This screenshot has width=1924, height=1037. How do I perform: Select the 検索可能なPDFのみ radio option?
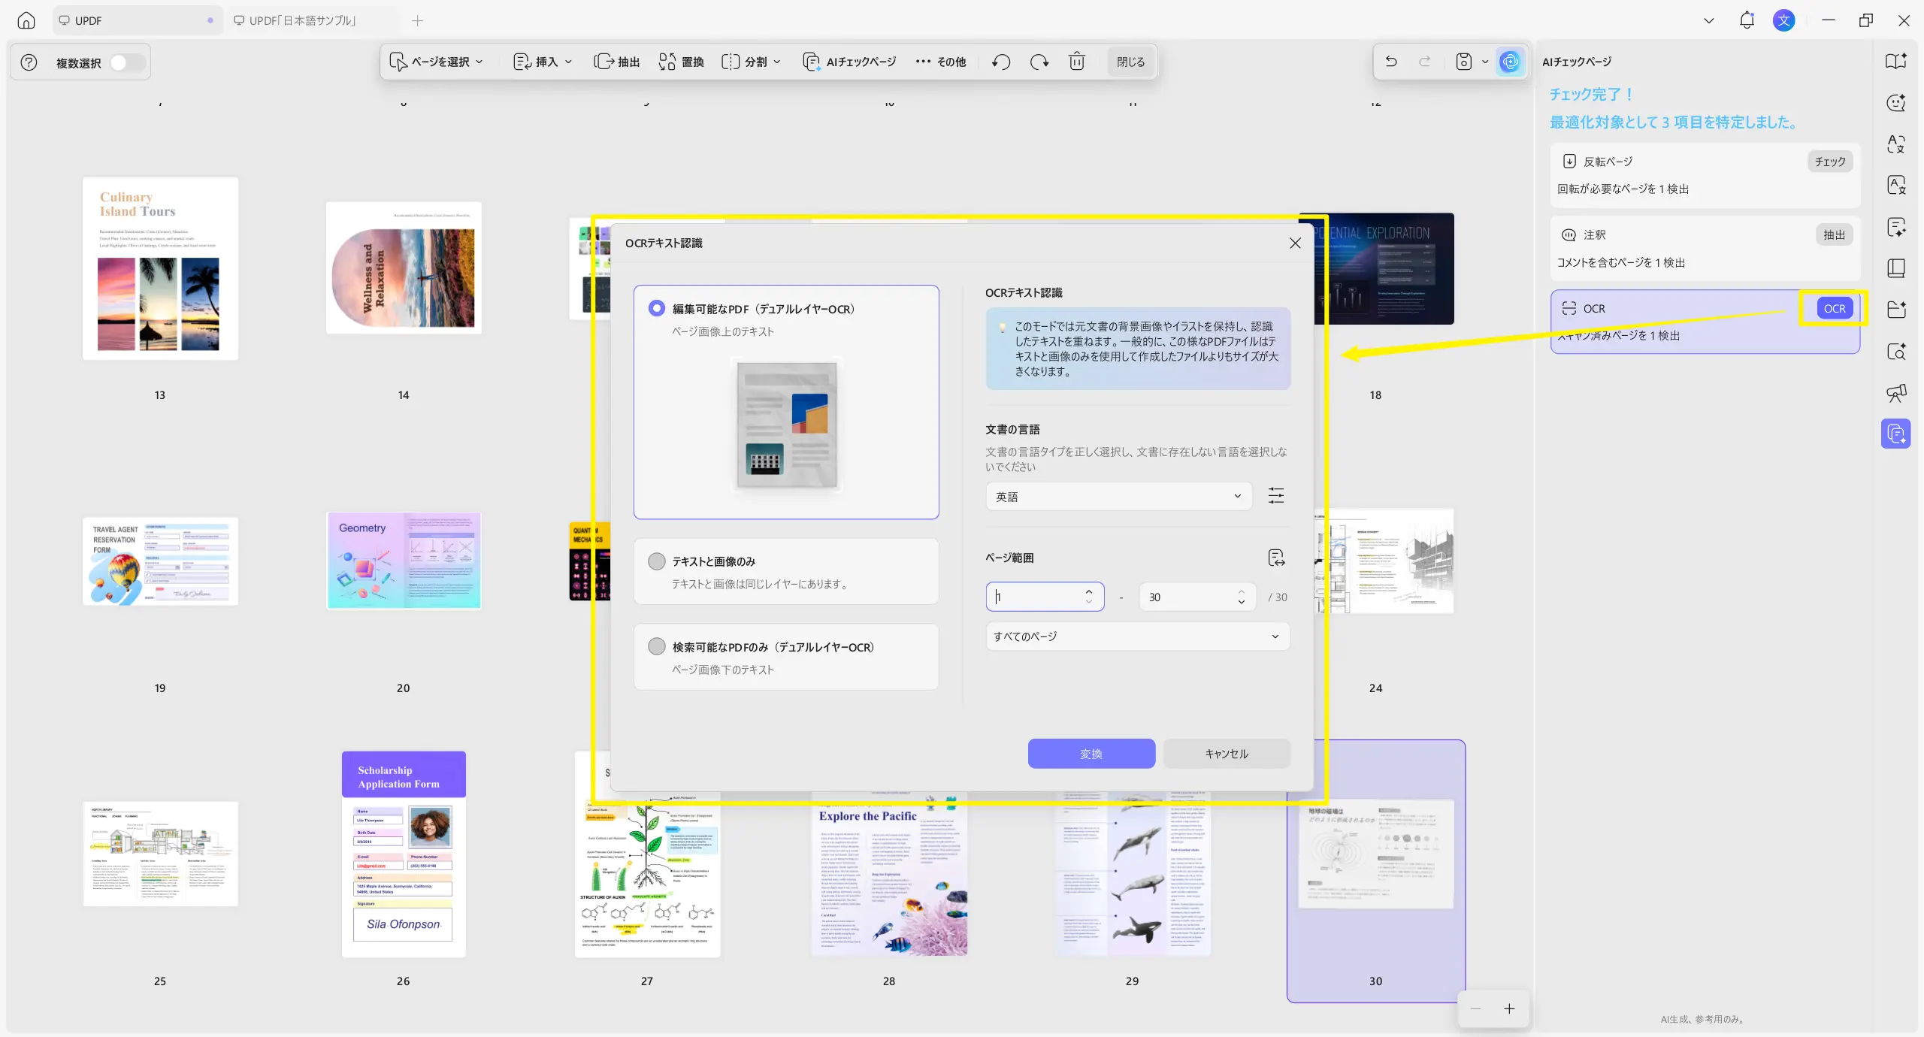657,647
